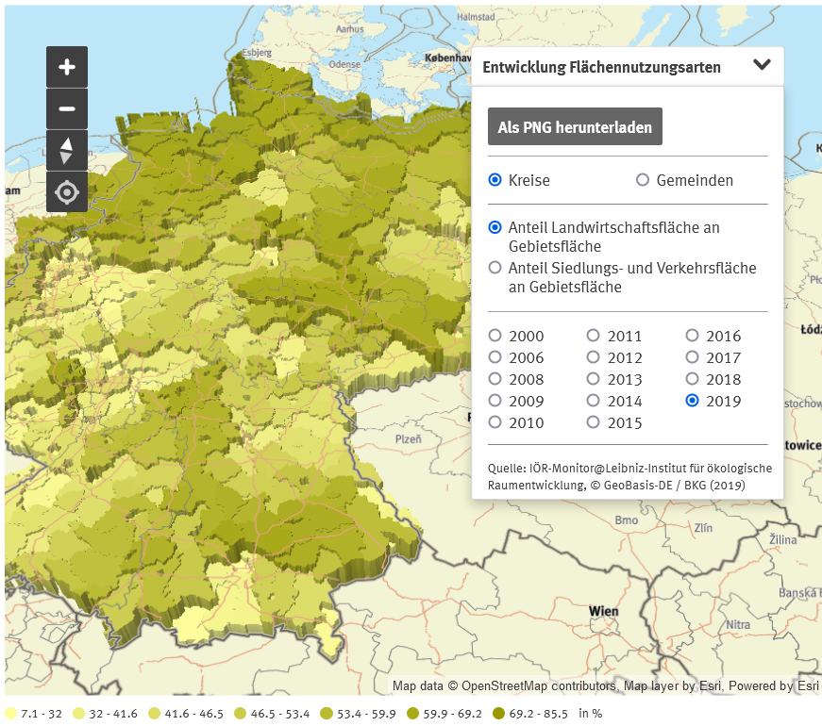The width and height of the screenshot is (822, 726).
Task: Select the year 2015
Action: tap(594, 422)
